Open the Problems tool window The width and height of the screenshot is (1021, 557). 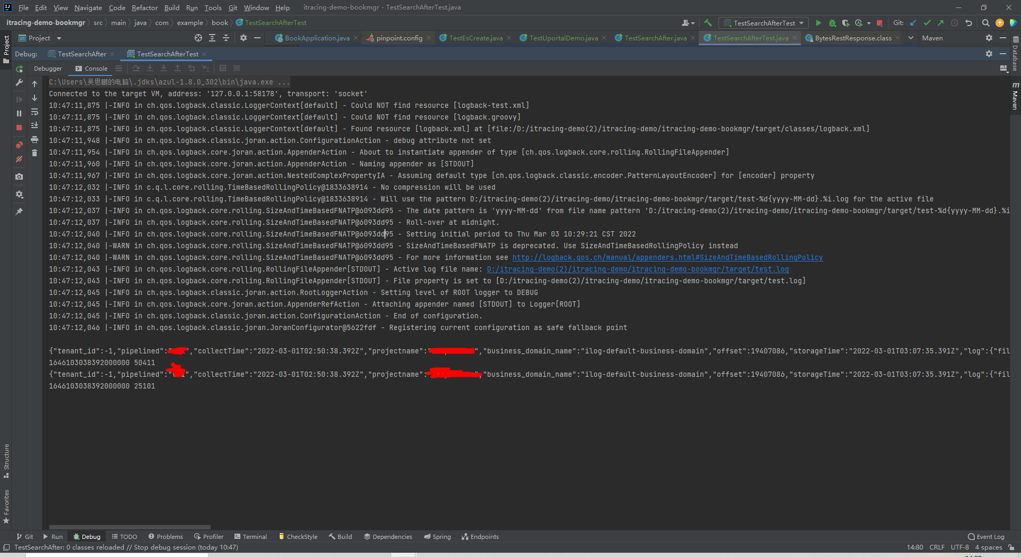166,537
